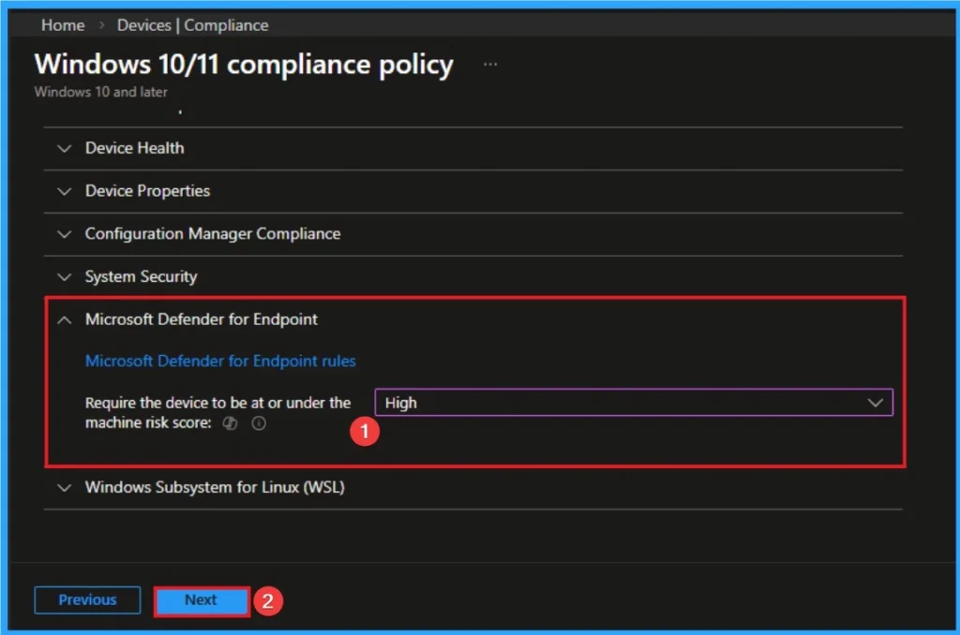Click the Next button
This screenshot has height=635, width=960.
pyautogui.click(x=200, y=600)
